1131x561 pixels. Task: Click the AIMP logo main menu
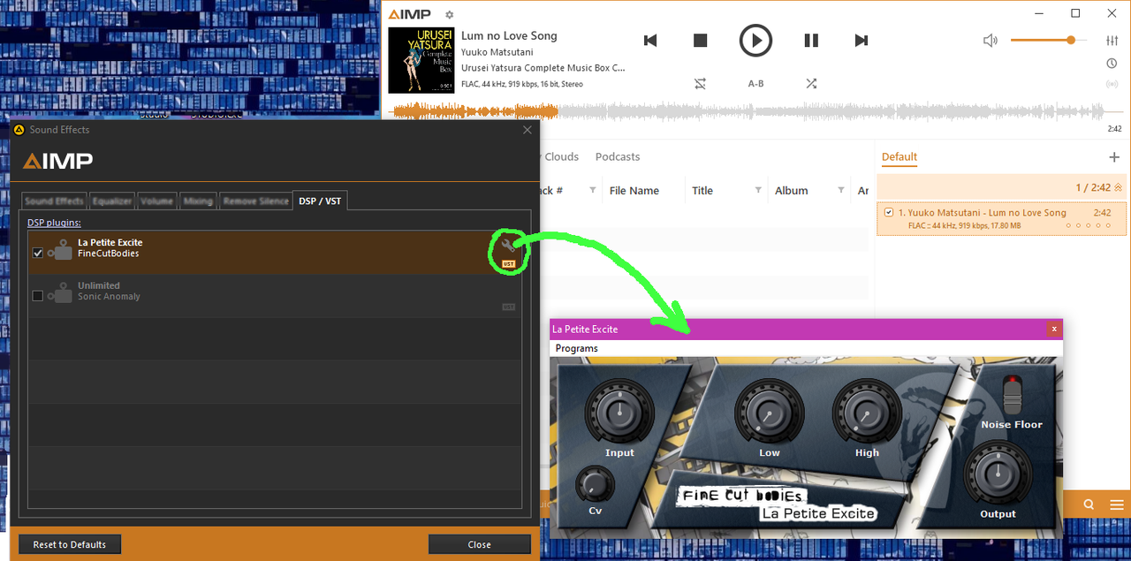(x=411, y=14)
